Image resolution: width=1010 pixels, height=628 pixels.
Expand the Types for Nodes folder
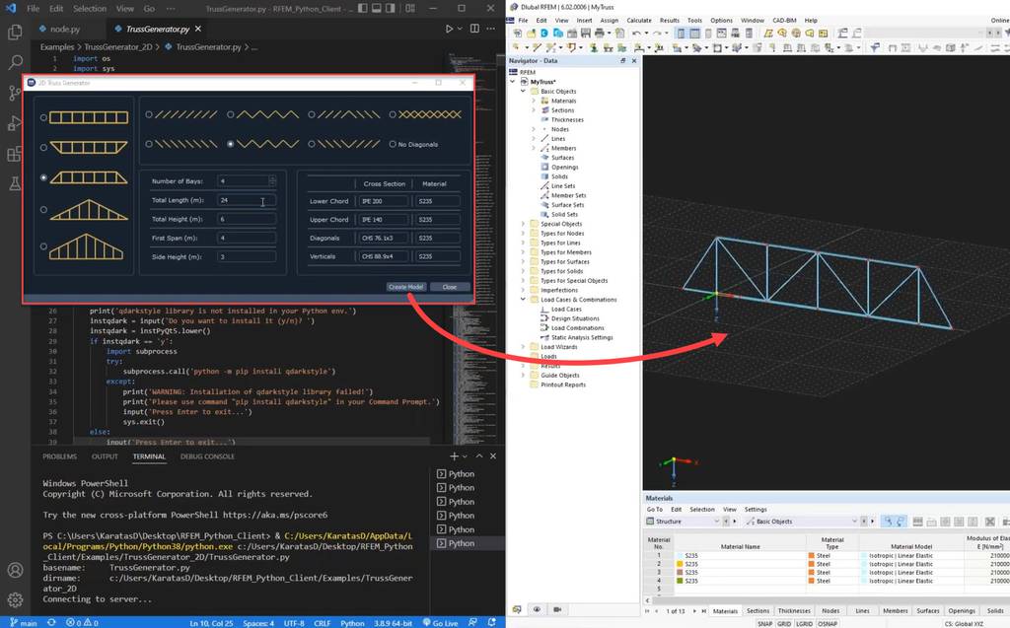tap(523, 234)
